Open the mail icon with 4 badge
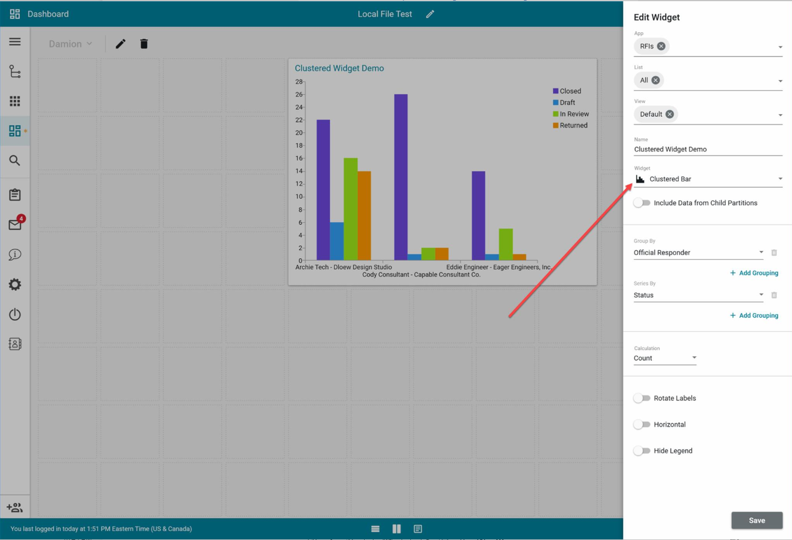Screen dimensions: 792x540 pos(15,225)
